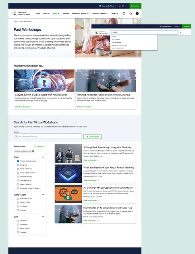Uncheck the Artificial Intelligence (AI) topic checkbox
Screen dimensions: 195x254
[x=18, y=161]
